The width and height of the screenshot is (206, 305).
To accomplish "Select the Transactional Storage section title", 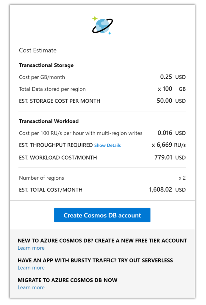I will click(x=46, y=65).
